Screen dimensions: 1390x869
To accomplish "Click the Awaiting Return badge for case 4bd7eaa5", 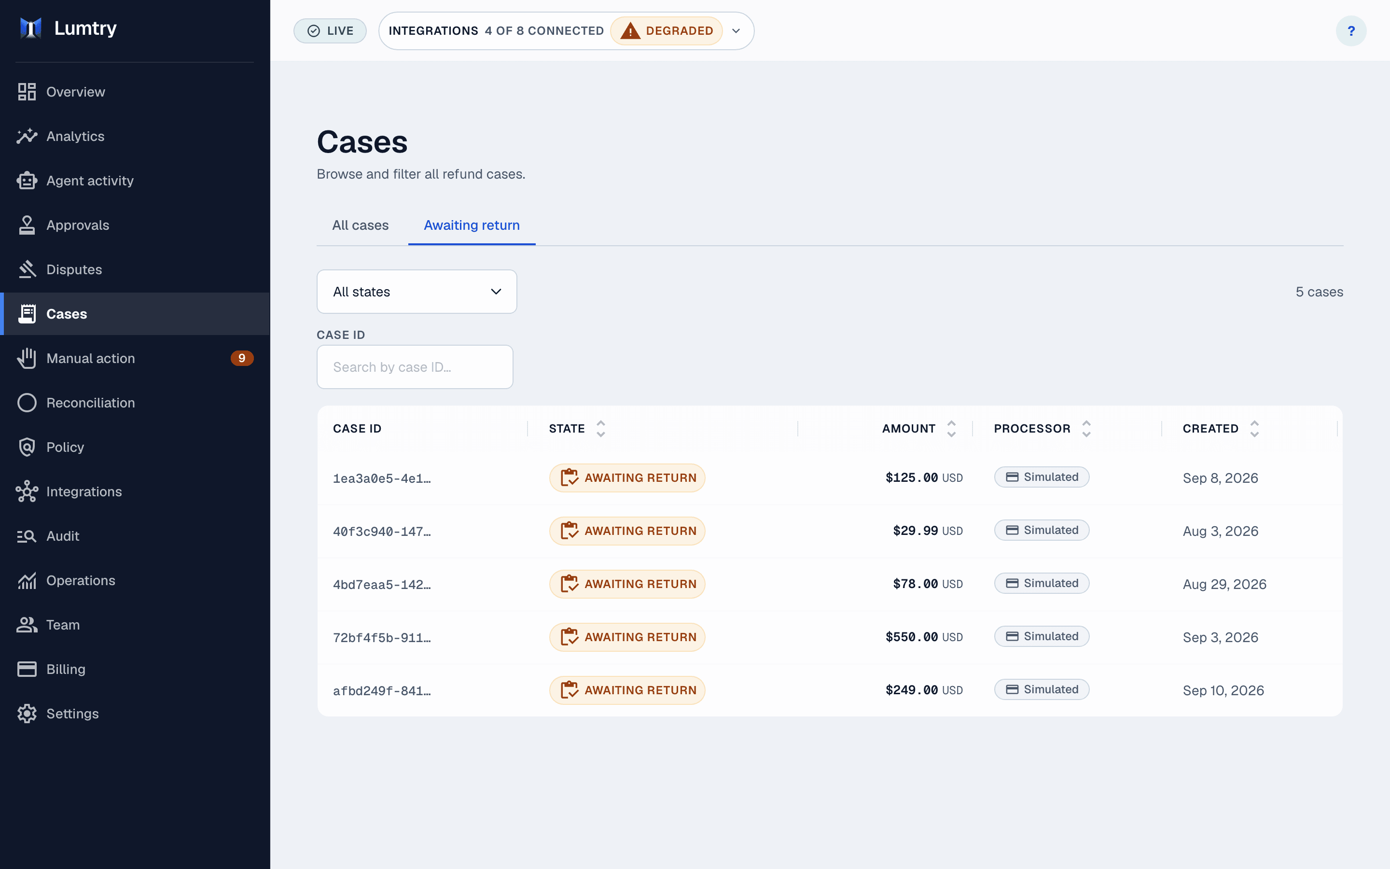I will [x=627, y=584].
